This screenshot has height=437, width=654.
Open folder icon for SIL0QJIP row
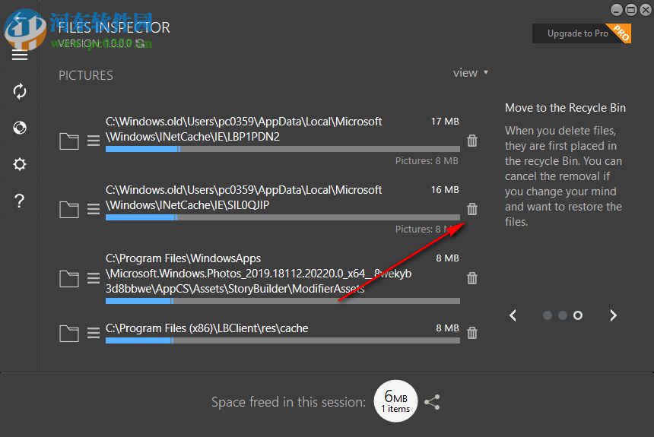coord(69,210)
